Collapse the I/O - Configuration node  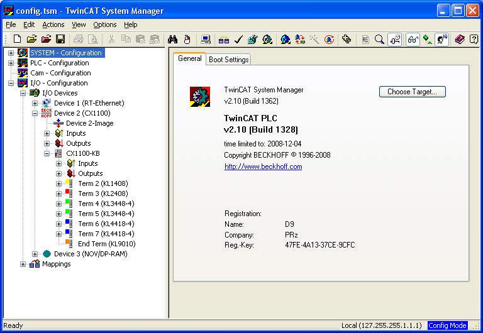11,83
